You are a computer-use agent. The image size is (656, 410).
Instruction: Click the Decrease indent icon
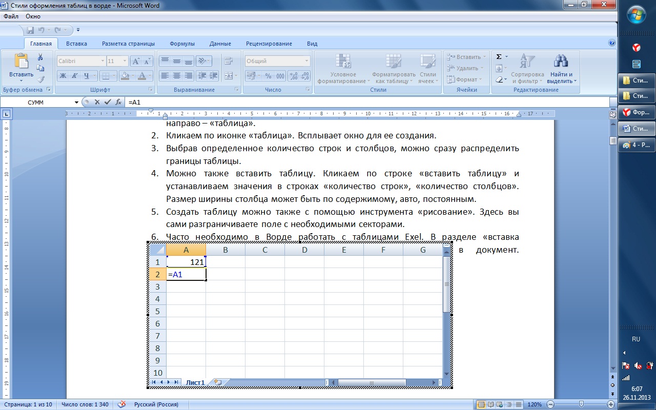pyautogui.click(x=201, y=76)
